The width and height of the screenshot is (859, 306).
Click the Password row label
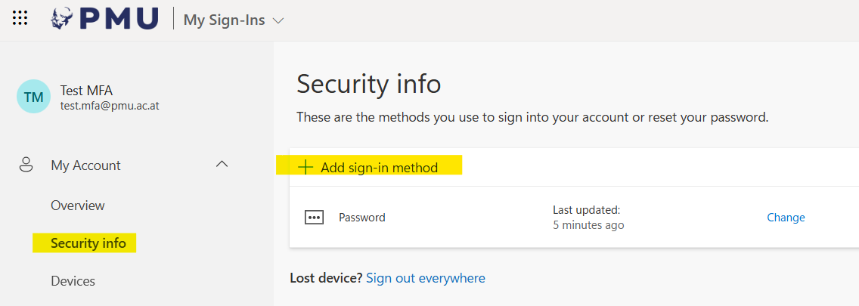click(x=361, y=218)
